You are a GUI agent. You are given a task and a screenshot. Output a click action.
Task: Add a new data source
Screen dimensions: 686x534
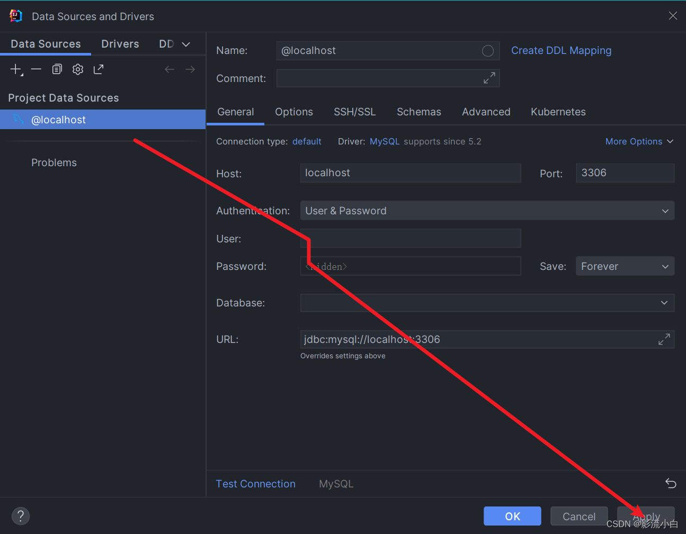point(15,69)
